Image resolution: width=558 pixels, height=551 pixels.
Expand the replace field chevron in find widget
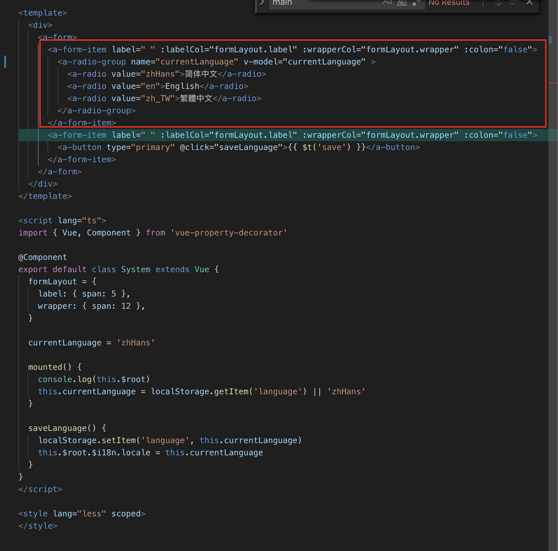click(x=262, y=3)
